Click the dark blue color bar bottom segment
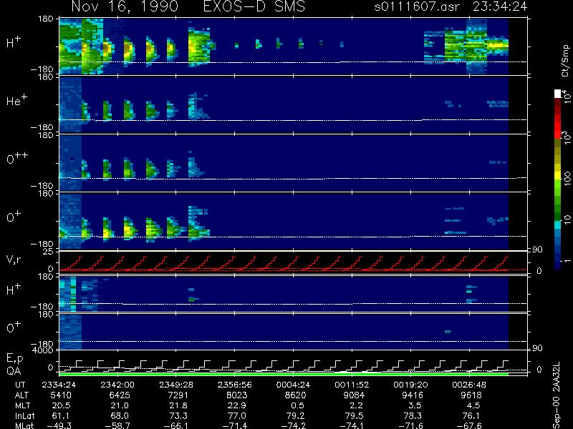Viewport: 573px width, 429px height. pos(558,265)
